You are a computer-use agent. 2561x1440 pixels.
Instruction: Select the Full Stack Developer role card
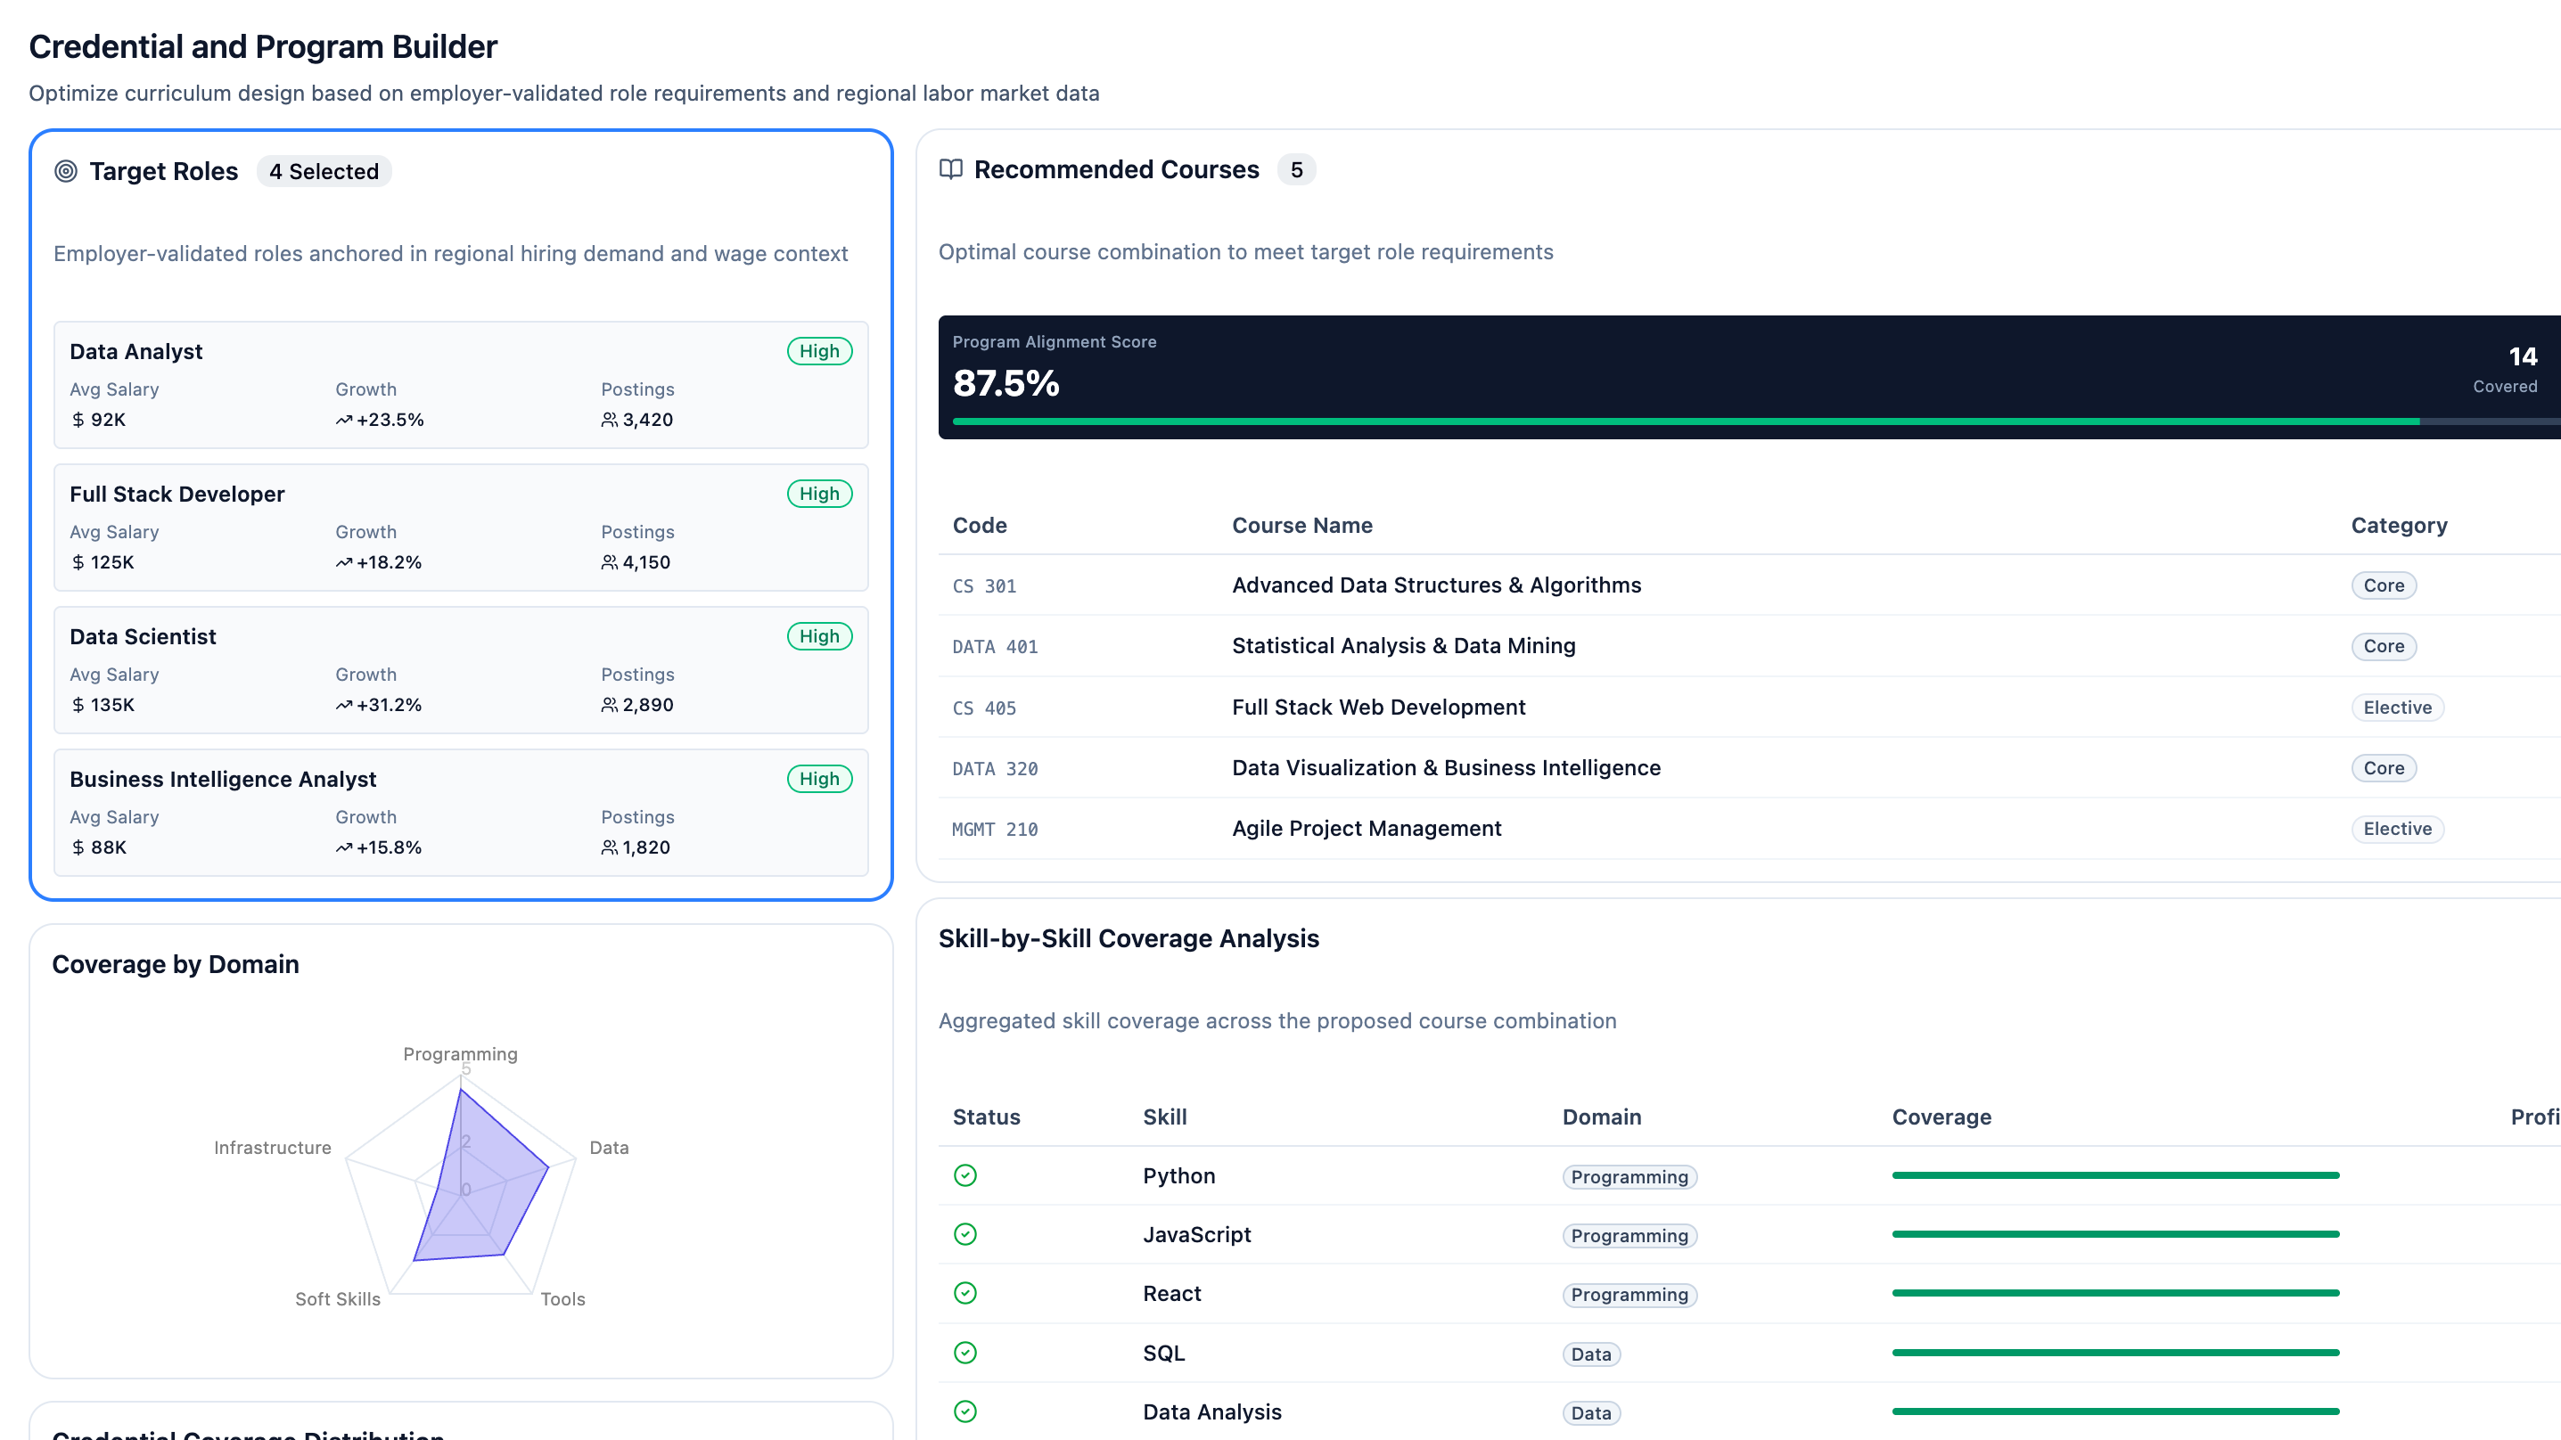pyautogui.click(x=460, y=527)
